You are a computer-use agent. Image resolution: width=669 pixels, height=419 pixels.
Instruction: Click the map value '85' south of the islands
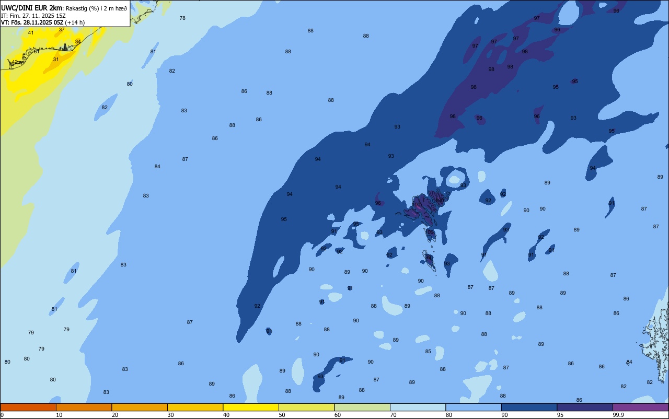428,352
